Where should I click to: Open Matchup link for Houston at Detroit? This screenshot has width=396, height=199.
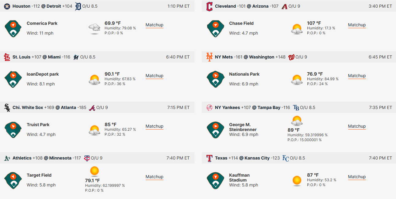[154, 25]
